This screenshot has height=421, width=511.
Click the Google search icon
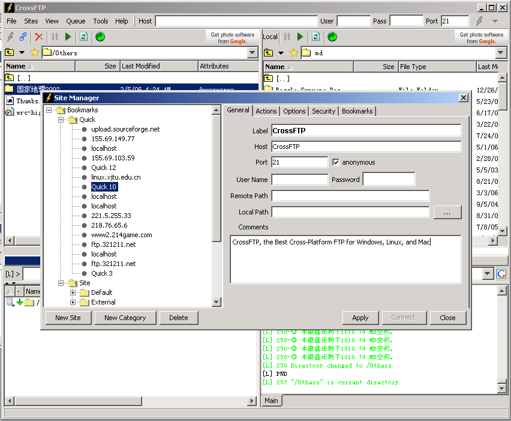pyautogui.click(x=501, y=273)
